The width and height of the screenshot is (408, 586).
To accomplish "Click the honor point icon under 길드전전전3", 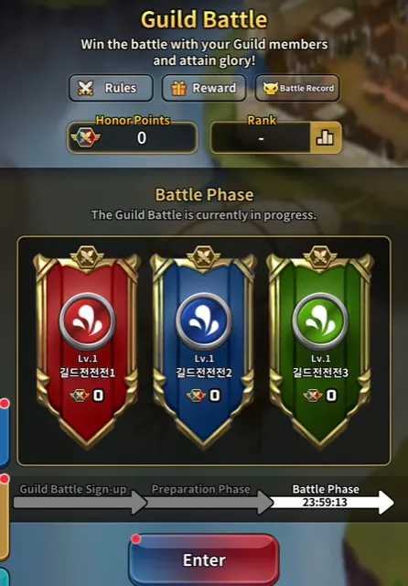I will [x=313, y=395].
